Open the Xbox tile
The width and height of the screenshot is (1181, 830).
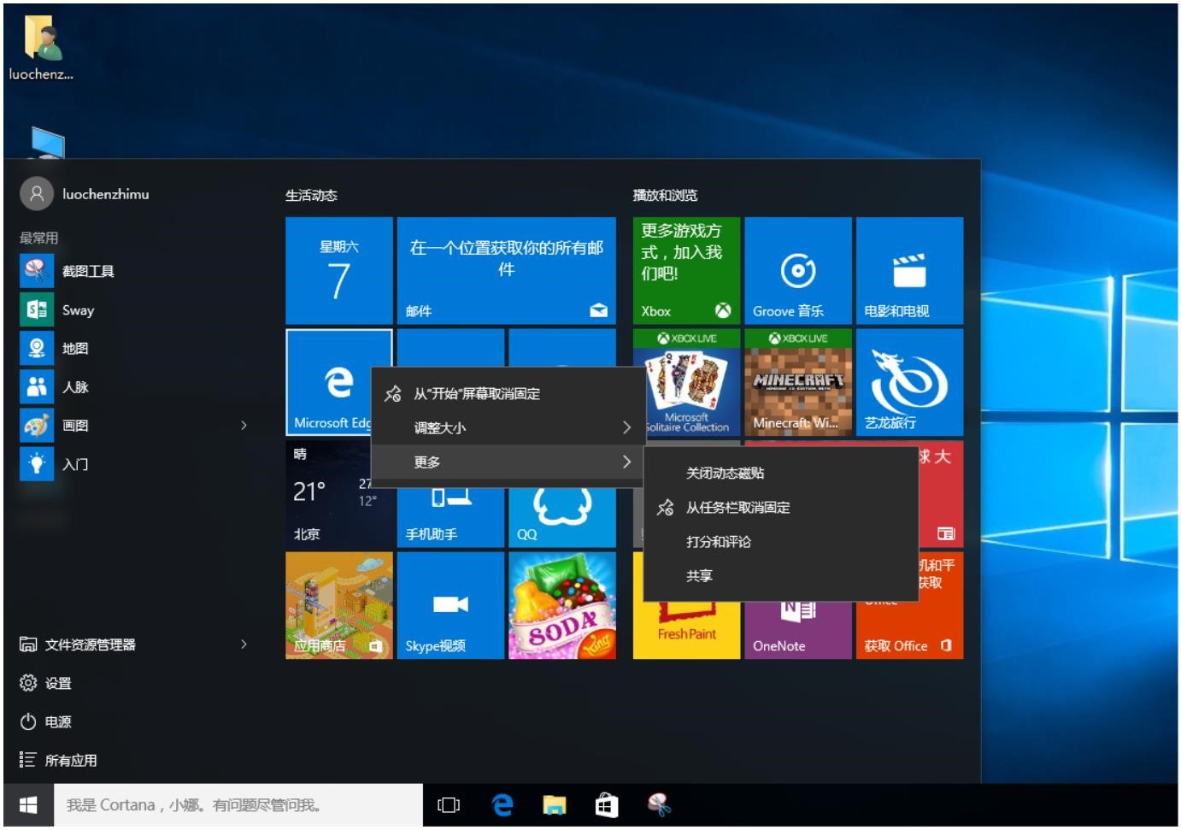click(685, 271)
